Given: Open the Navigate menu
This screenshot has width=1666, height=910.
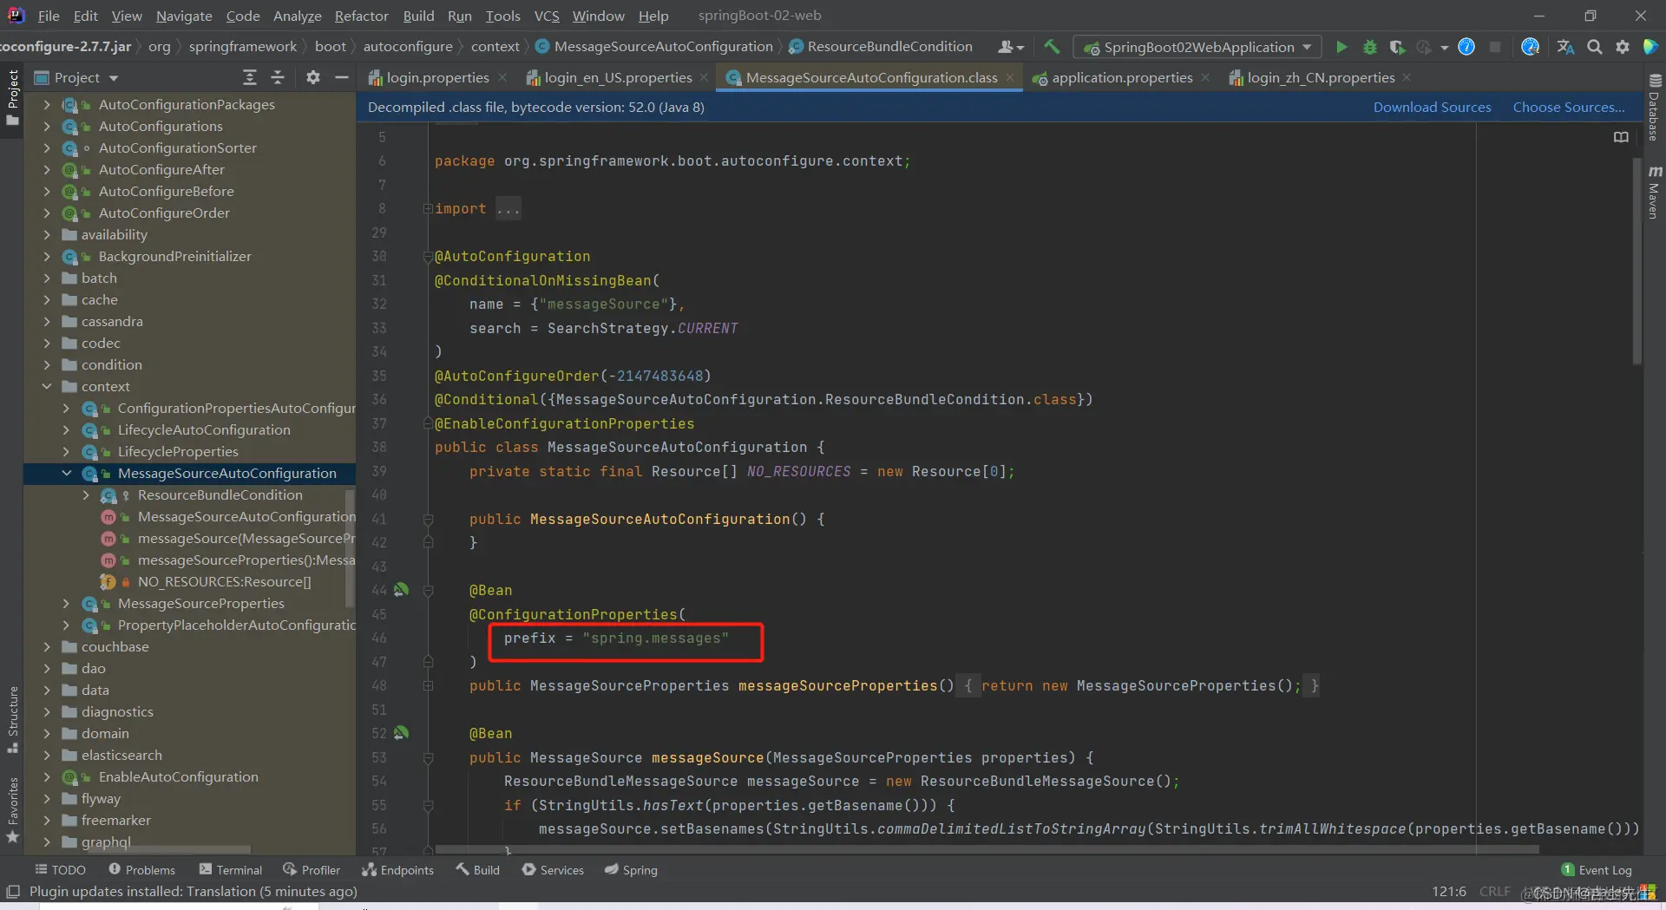Looking at the screenshot, I should 184,16.
